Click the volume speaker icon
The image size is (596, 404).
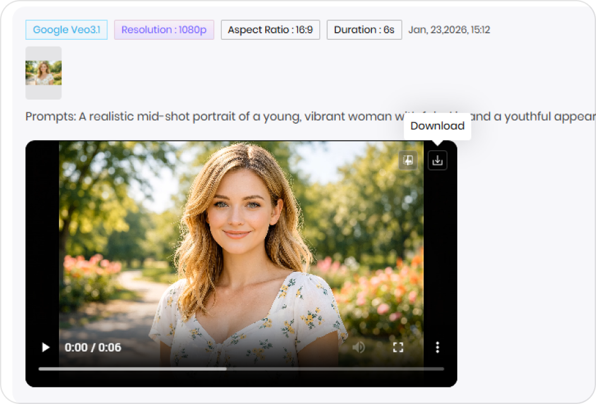tap(359, 347)
